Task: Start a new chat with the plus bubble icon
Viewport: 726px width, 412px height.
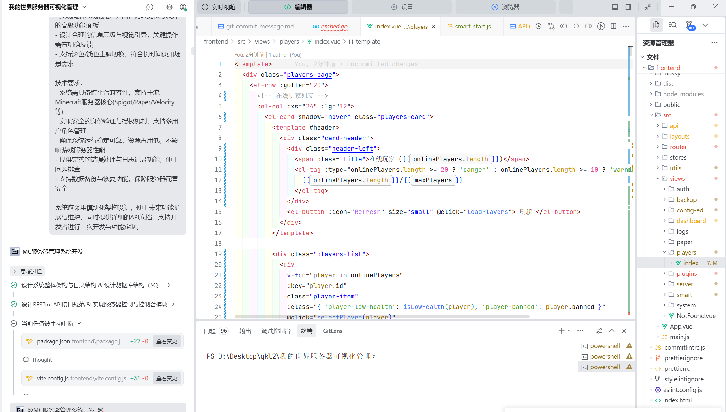Action: tap(150, 7)
